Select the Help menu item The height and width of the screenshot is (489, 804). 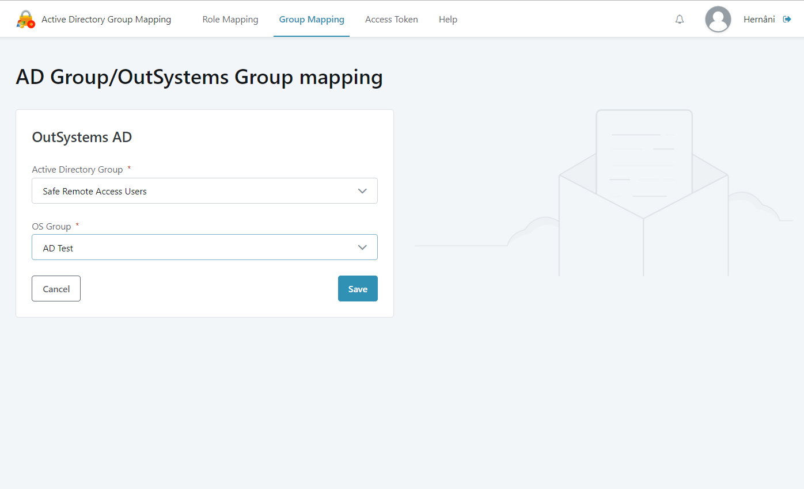coord(447,19)
